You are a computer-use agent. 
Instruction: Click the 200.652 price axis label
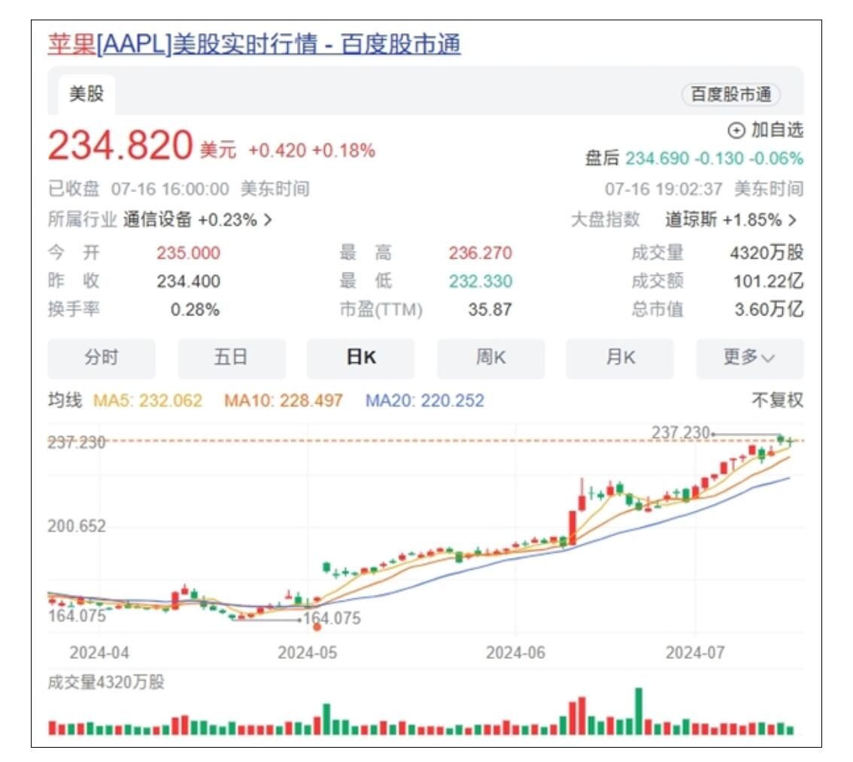[77, 526]
